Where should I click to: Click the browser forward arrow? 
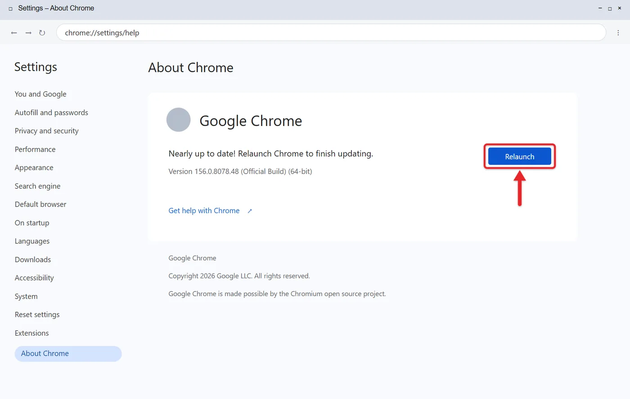tap(28, 33)
